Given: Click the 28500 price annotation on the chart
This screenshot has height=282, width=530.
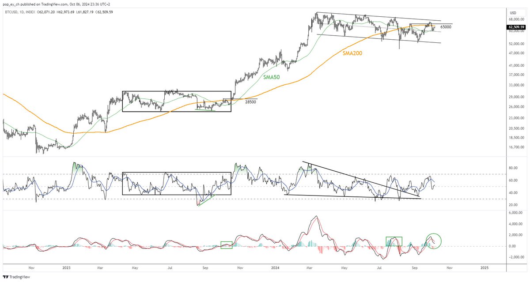Looking at the screenshot, I should tap(250, 102).
